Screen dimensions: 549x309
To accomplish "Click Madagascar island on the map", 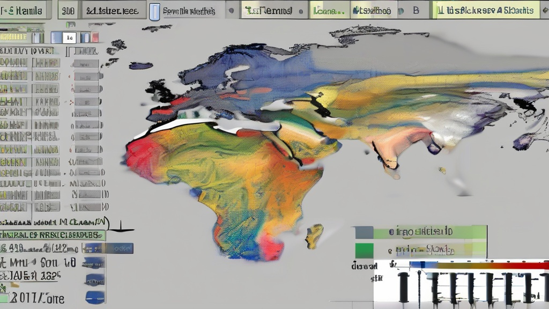I will click(315, 236).
